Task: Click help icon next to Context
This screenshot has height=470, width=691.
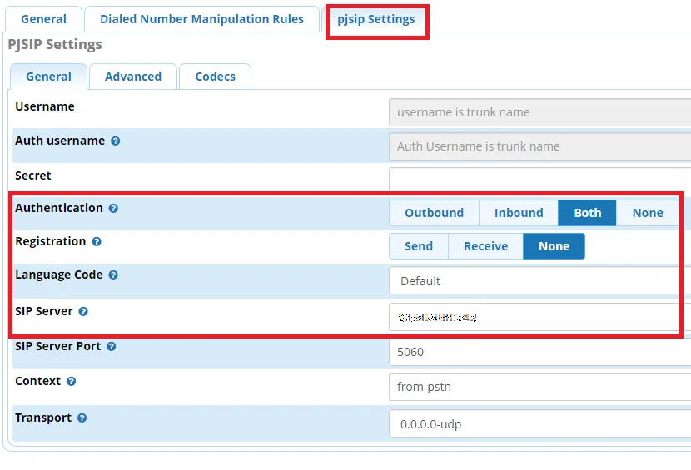Action: coord(71,382)
